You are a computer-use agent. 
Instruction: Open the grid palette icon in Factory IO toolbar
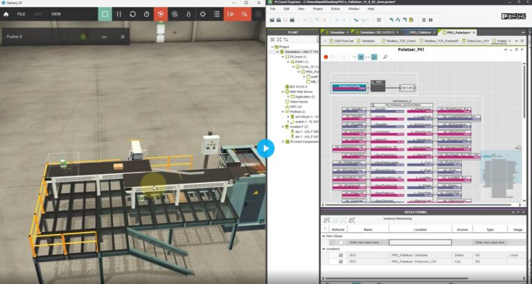click(x=258, y=15)
